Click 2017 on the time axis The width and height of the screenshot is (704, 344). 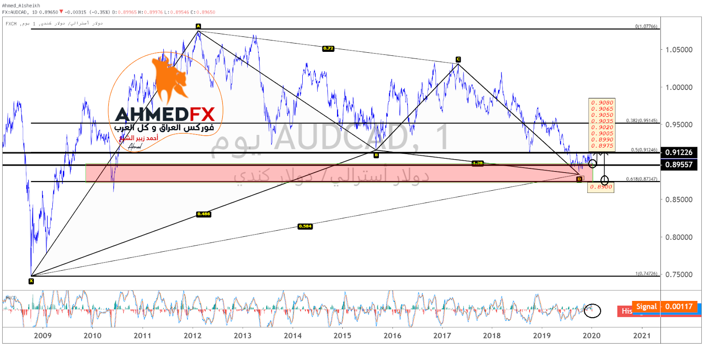pos(442,336)
